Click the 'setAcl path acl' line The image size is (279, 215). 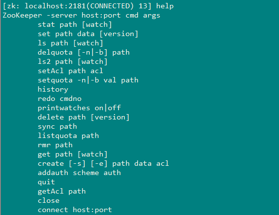[70, 71]
